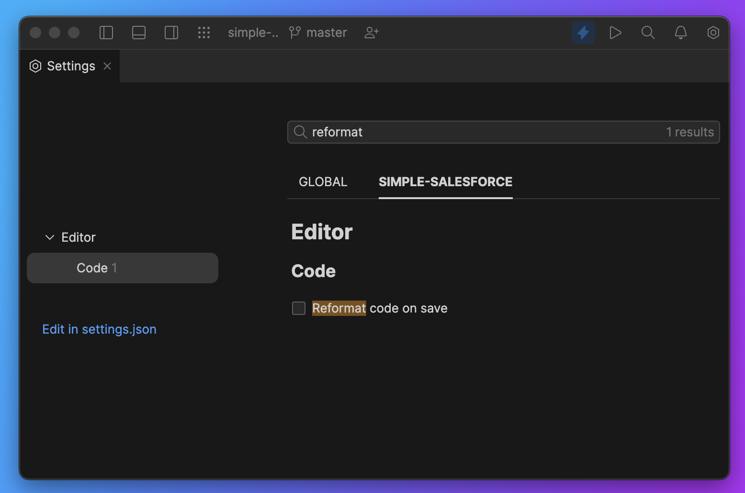The height and width of the screenshot is (493, 745).
Task: Click the blue lightning bolt icon
Action: point(583,33)
